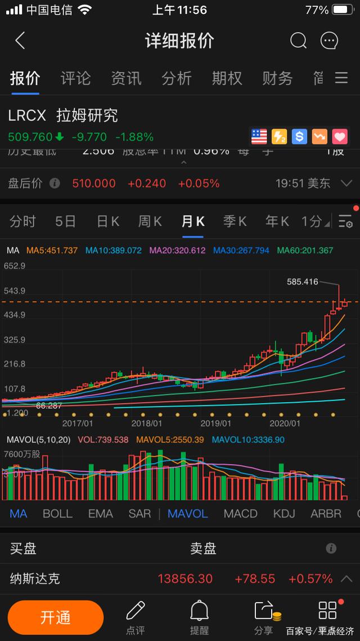
Task: Open the order book info icon
Action: pyautogui.click(x=331, y=548)
